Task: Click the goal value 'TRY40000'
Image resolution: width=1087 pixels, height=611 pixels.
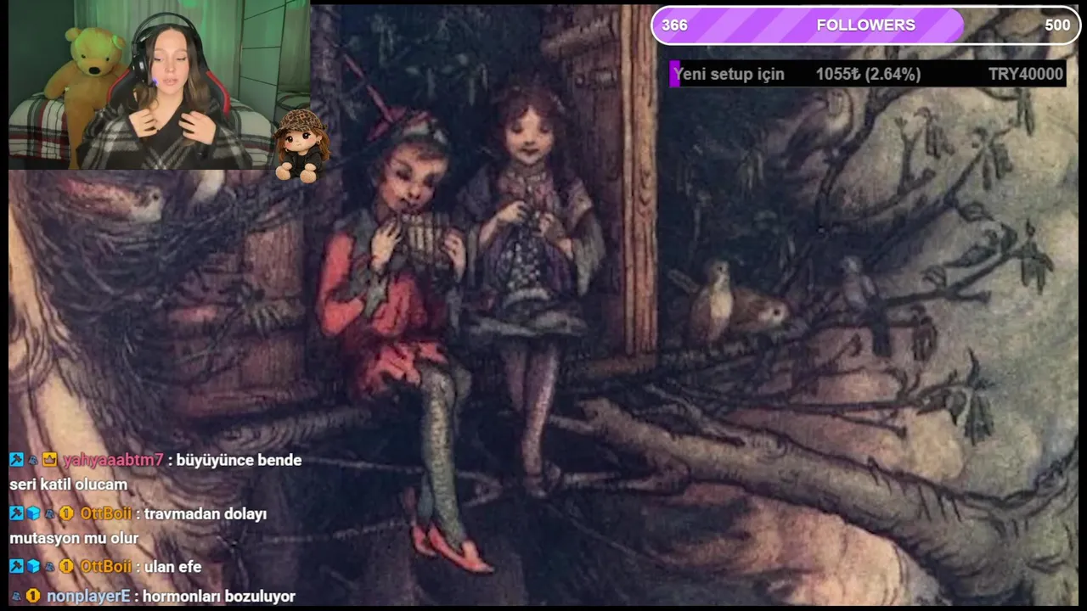Action: (1026, 74)
